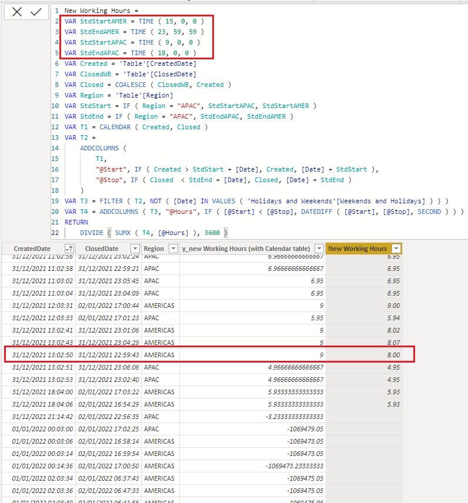Select cell 31/12/2021 23:06:06 in ClosedDate
This screenshot has width=468, height=503.
click(x=109, y=367)
